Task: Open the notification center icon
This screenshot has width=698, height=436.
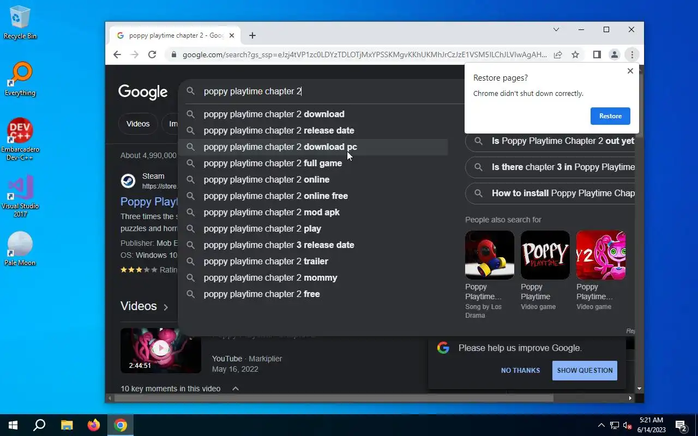Action: (x=681, y=425)
